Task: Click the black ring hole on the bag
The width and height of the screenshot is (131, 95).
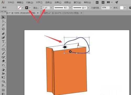Action: pos(70,52)
